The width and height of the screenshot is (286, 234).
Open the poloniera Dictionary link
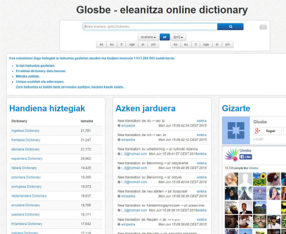[26, 177]
